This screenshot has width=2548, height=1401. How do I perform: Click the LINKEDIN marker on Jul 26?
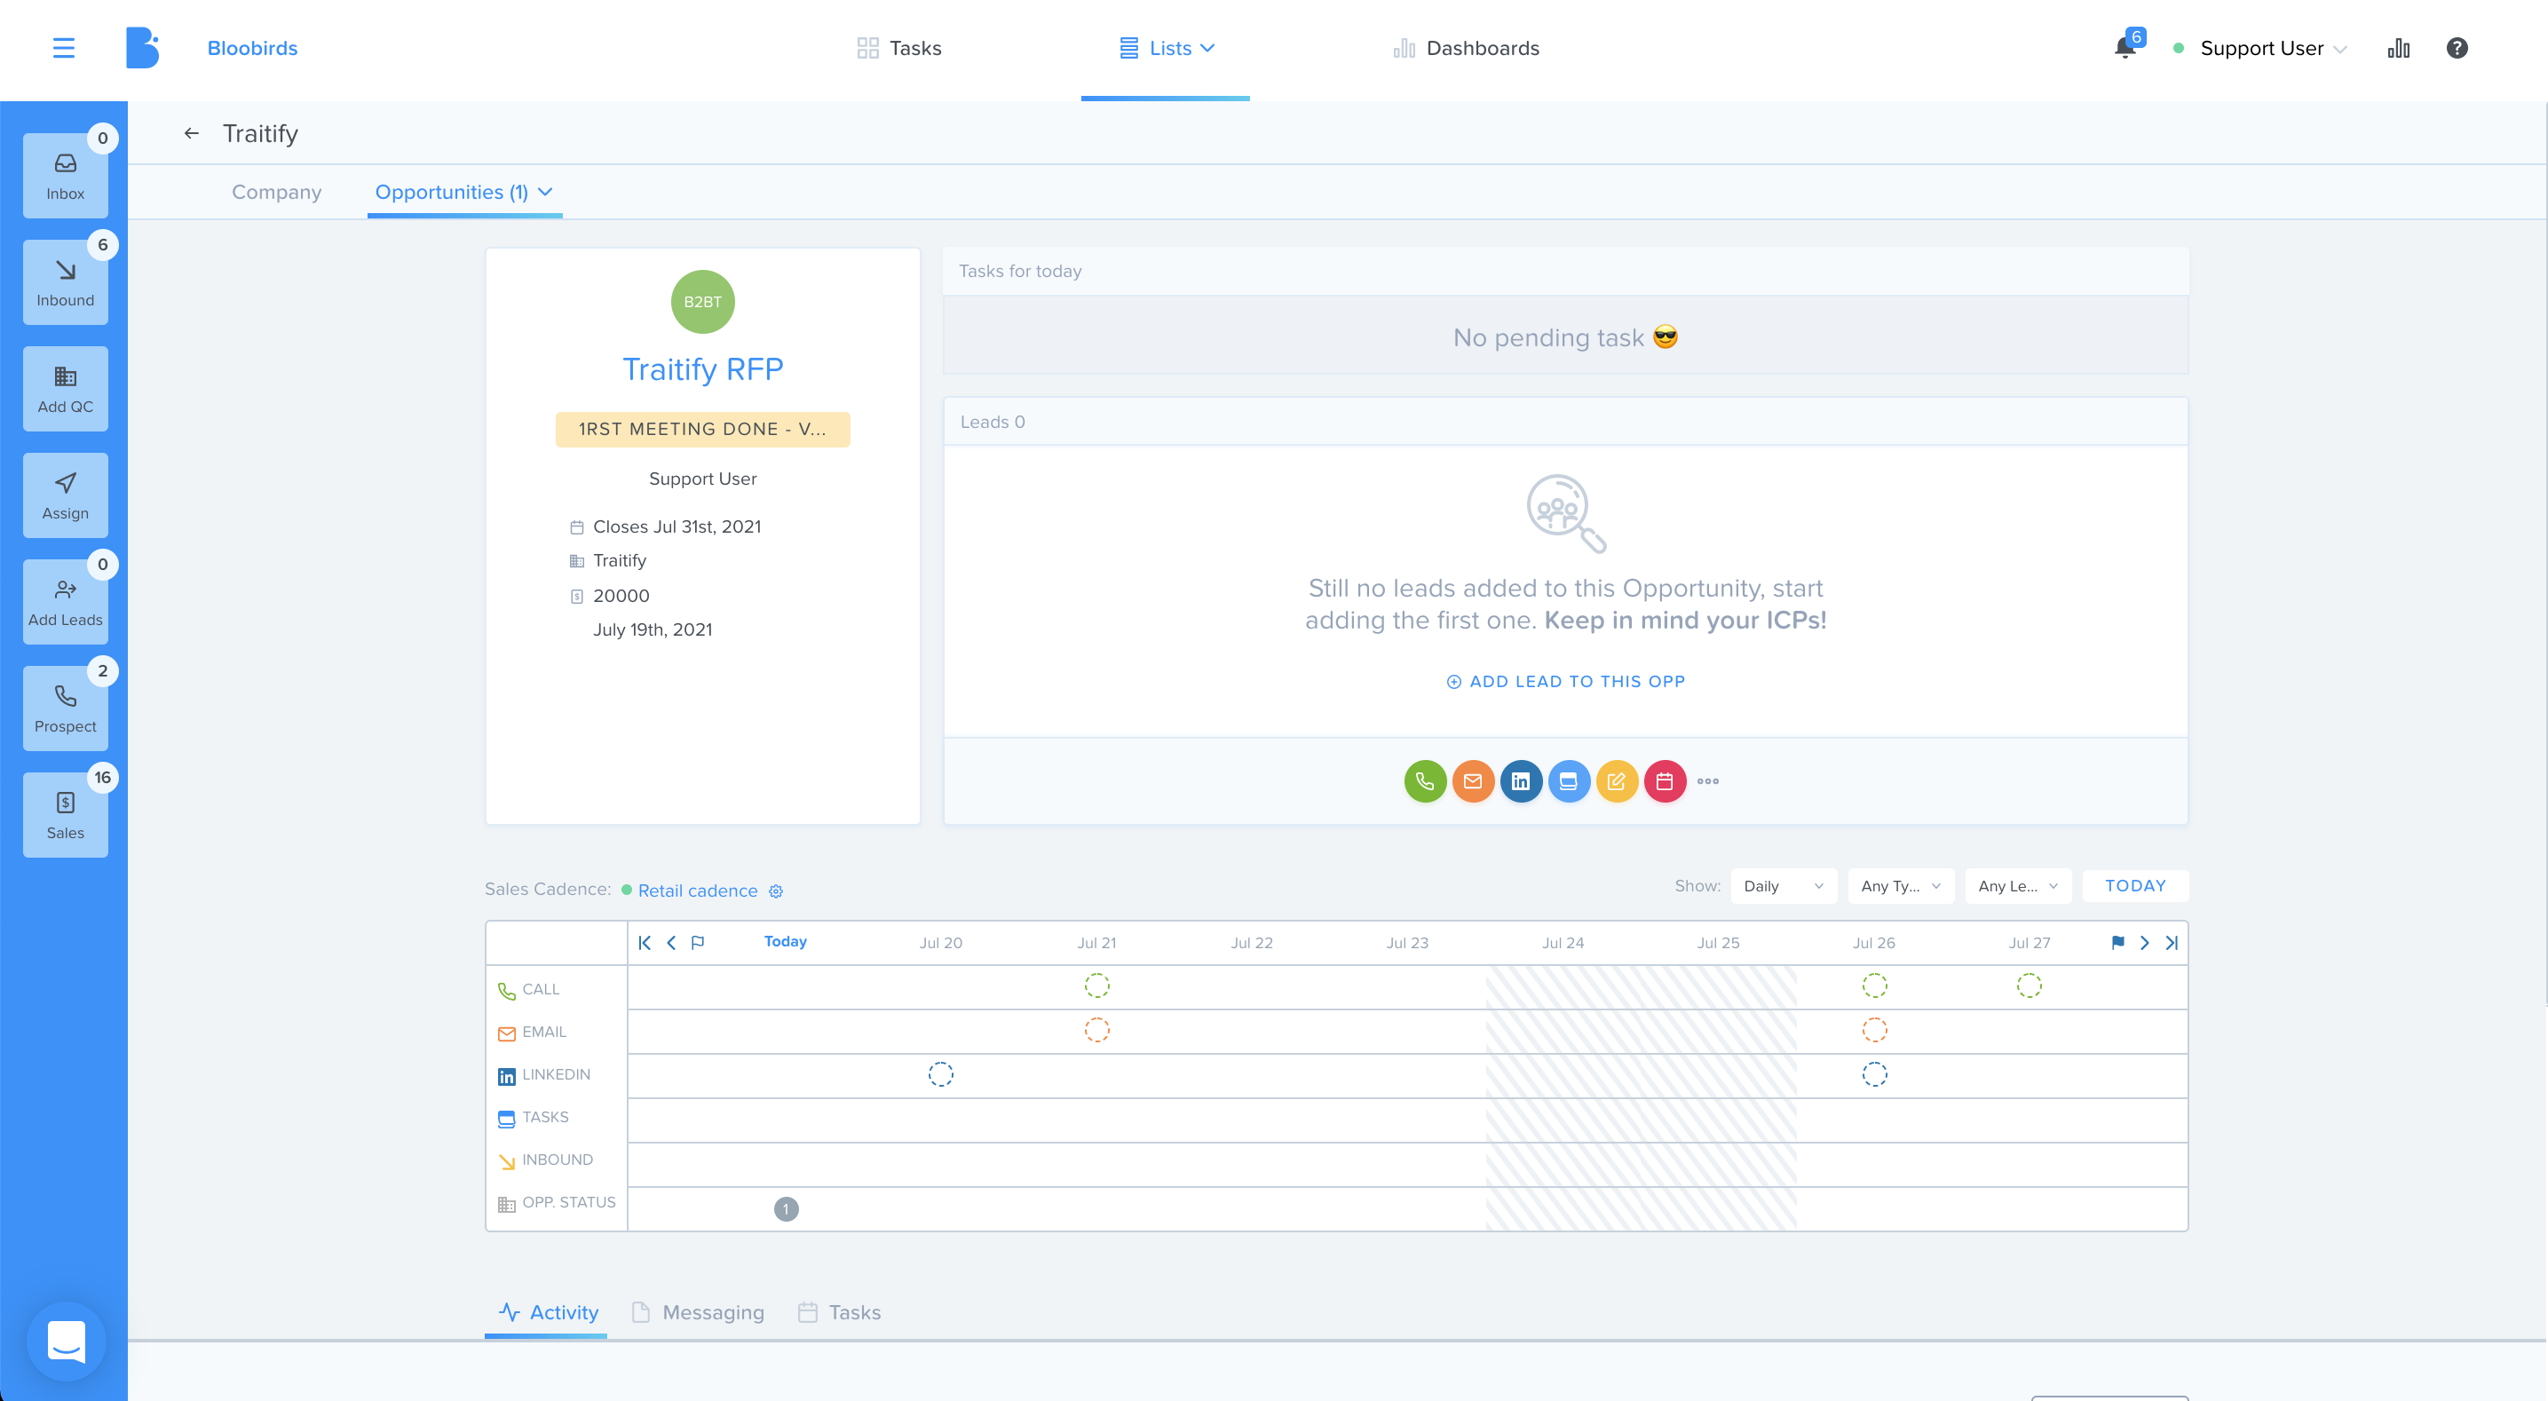1874,1073
